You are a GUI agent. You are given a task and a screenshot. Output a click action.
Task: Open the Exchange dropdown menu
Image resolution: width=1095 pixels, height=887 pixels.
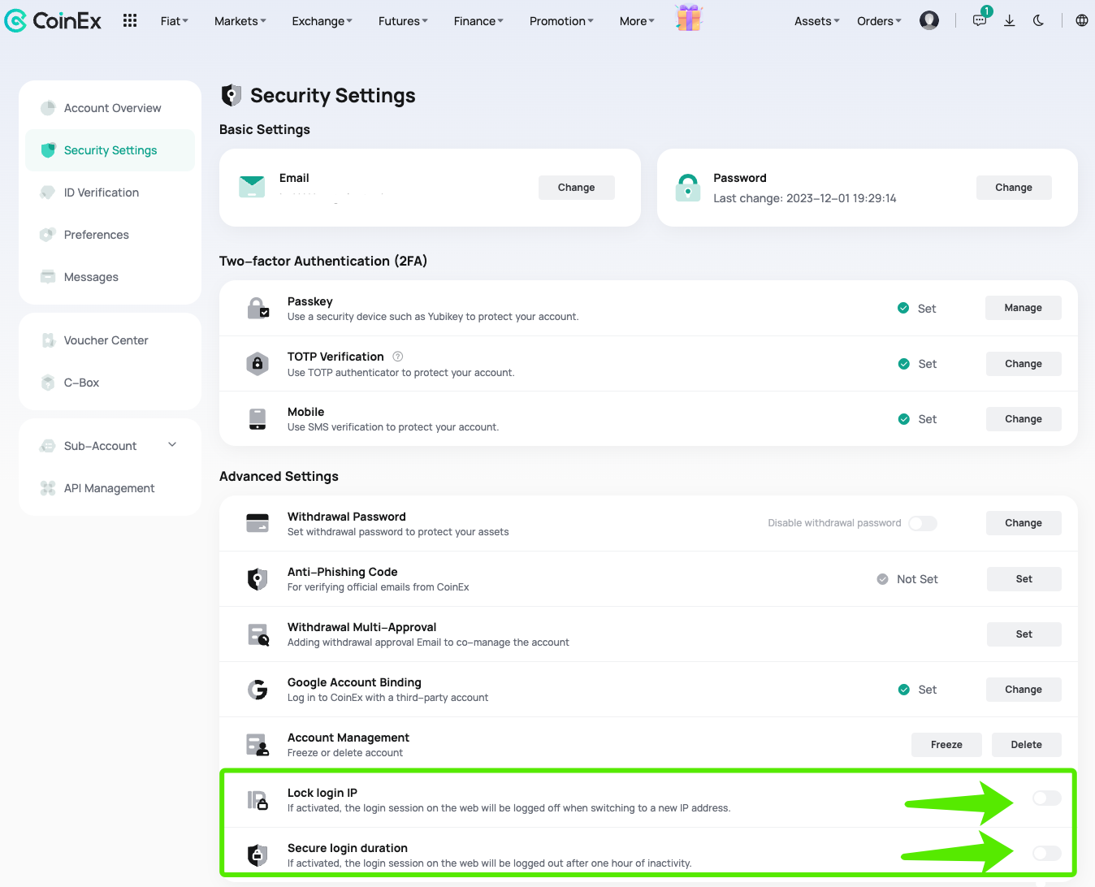click(322, 21)
